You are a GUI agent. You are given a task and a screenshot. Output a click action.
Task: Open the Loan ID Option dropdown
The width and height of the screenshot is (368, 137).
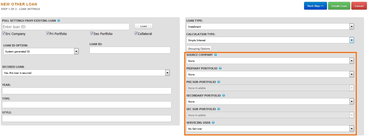[x=41, y=51]
